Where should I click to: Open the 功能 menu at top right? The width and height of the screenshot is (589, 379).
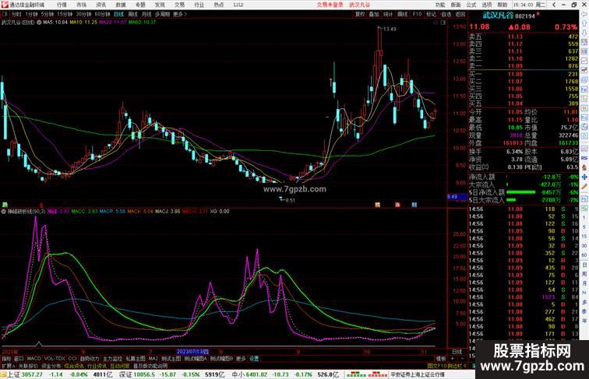click(x=440, y=5)
